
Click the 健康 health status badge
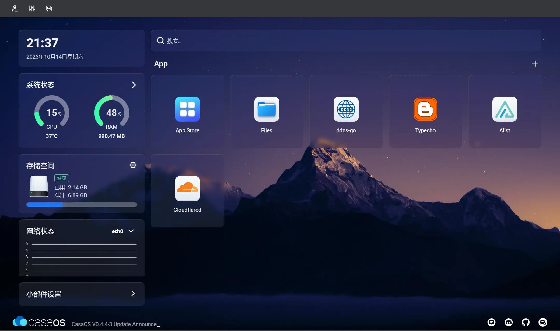(x=62, y=178)
